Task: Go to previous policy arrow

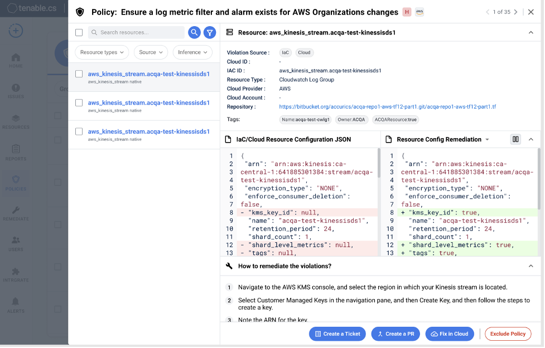Action: [488, 12]
